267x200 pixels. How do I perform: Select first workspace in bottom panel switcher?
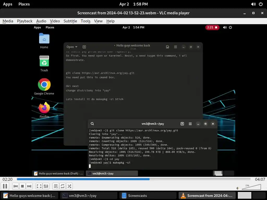[245, 195]
